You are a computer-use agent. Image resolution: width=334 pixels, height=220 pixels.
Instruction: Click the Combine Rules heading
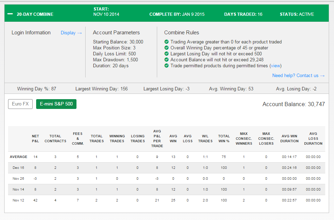(181, 33)
